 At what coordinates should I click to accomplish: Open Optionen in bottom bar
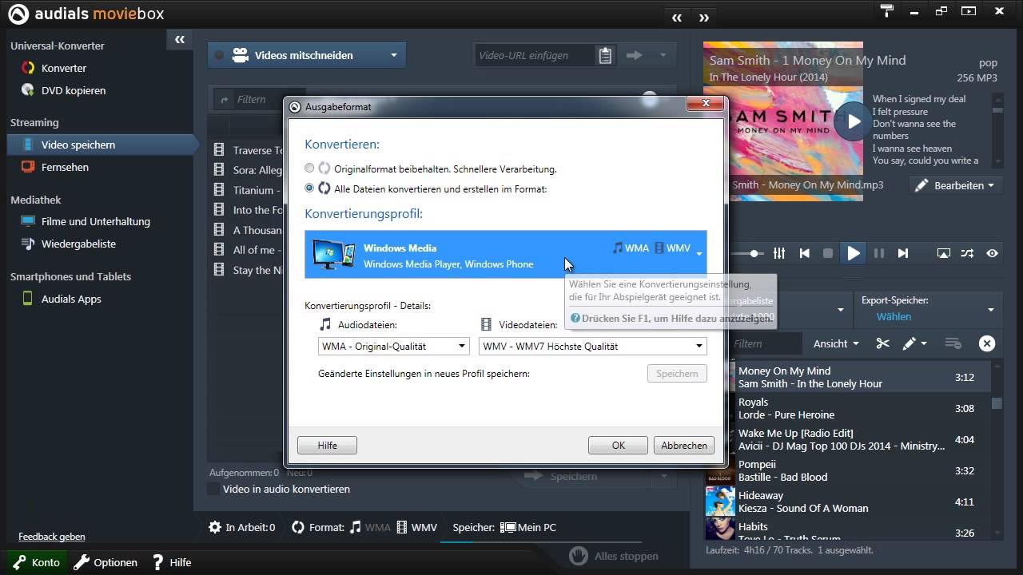(x=105, y=562)
